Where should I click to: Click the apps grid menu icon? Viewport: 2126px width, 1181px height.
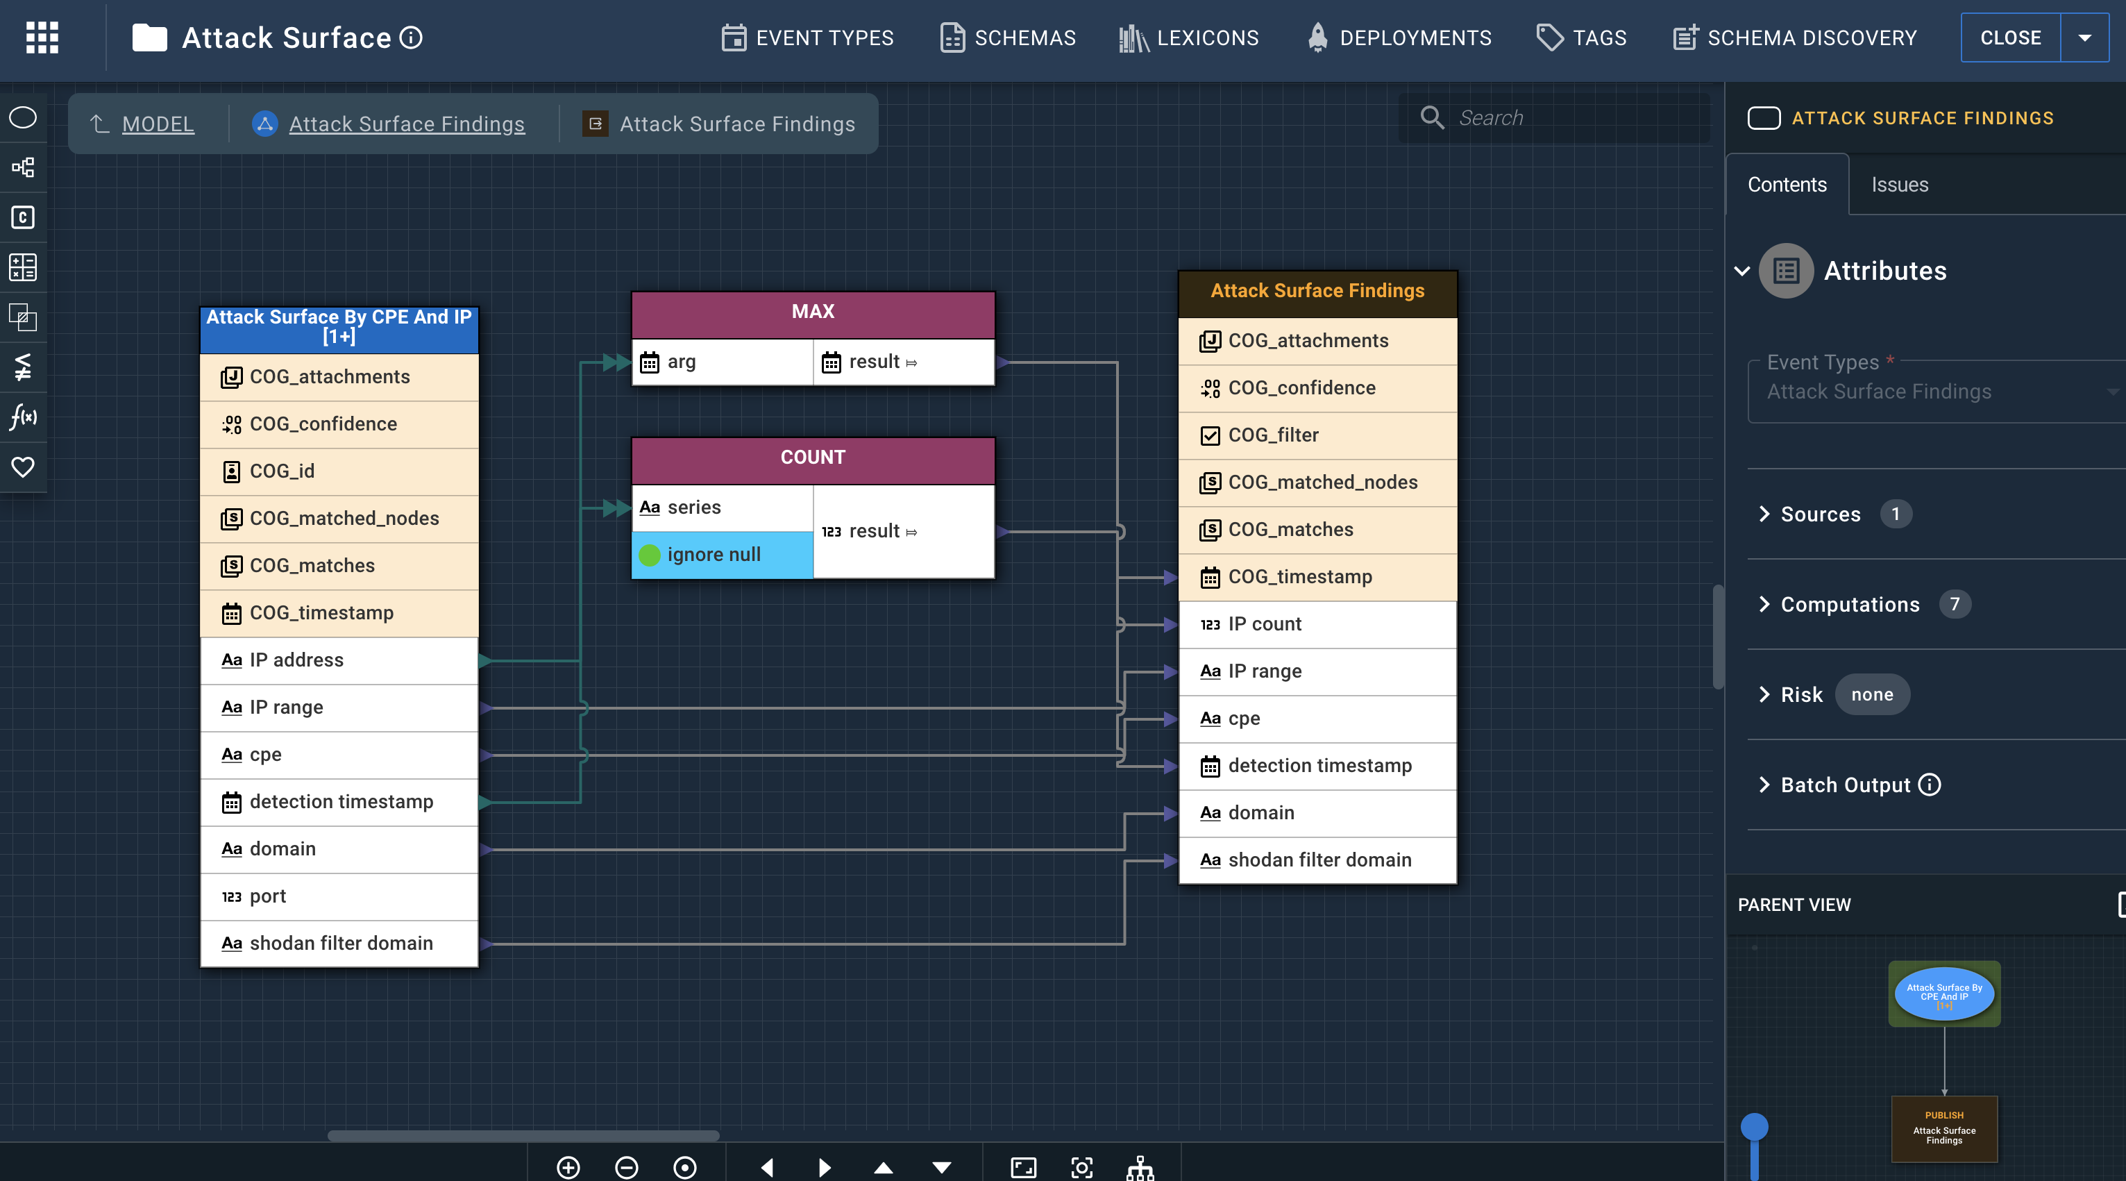coord(42,37)
